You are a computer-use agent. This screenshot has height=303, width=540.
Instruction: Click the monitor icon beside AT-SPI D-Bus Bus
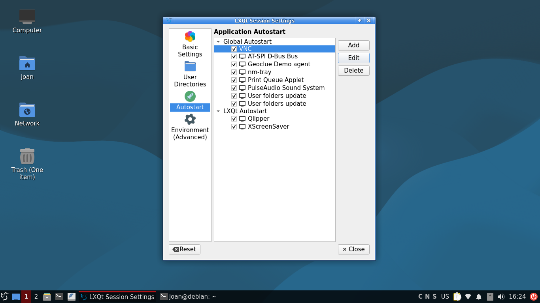(x=242, y=56)
